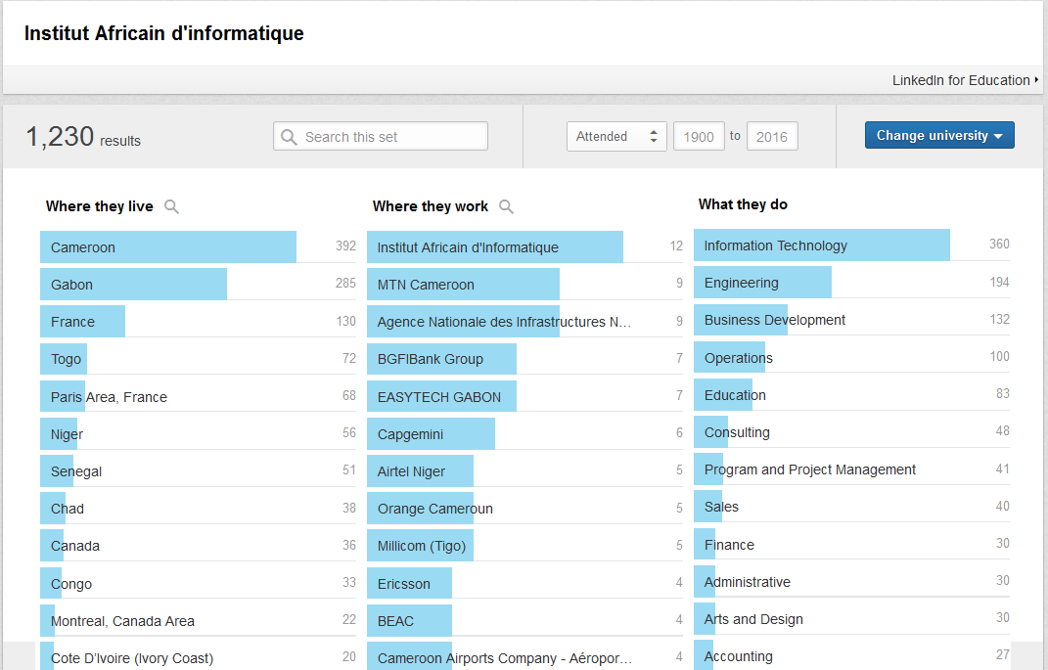The width and height of the screenshot is (1048, 670).
Task: Click the Cameroon count 392
Action: point(345,246)
